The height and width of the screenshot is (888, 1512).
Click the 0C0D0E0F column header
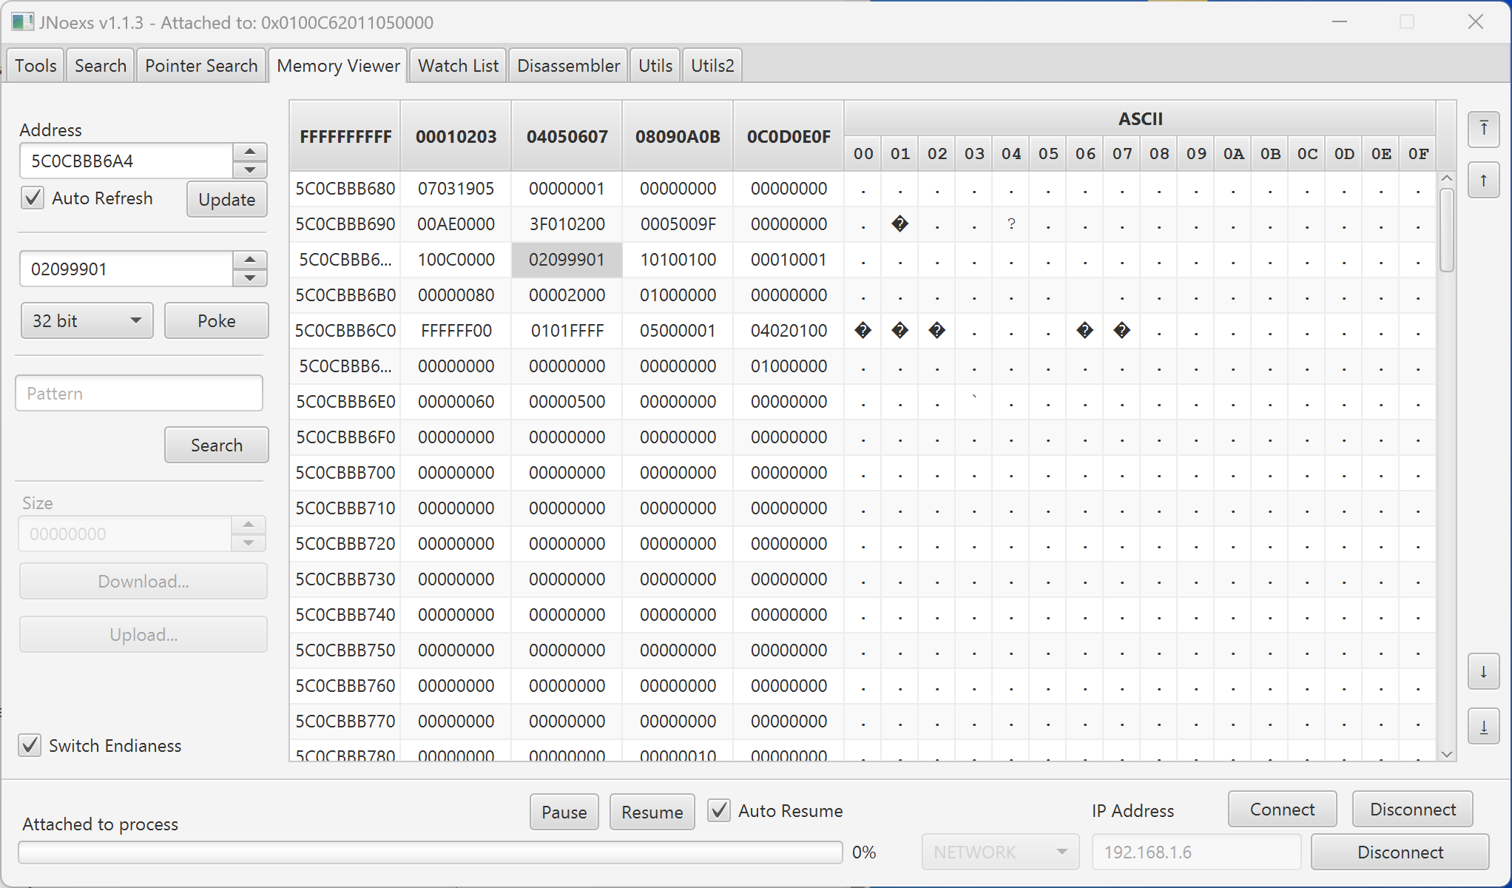789,136
